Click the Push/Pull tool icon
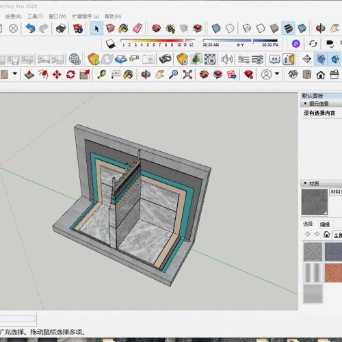This screenshot has width=342, height=342. [29, 75]
